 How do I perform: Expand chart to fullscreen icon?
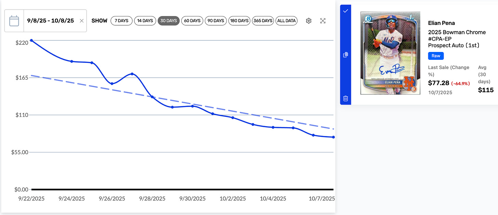click(323, 21)
